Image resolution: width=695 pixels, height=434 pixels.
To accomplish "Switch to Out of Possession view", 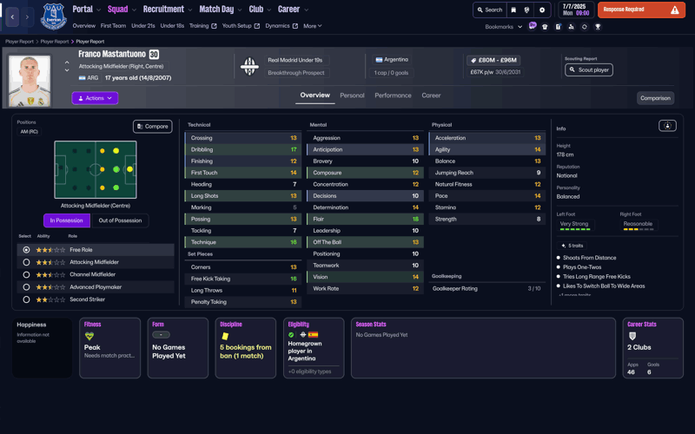I will [x=120, y=220].
